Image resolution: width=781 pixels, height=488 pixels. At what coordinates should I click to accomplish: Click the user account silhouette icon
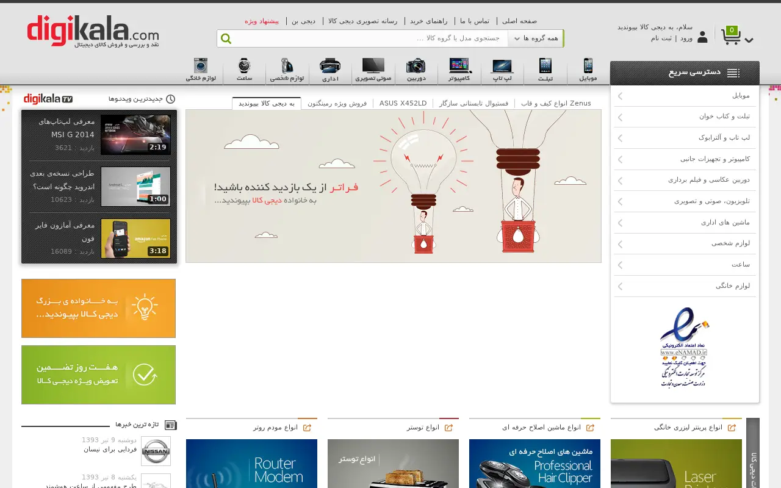coord(702,37)
